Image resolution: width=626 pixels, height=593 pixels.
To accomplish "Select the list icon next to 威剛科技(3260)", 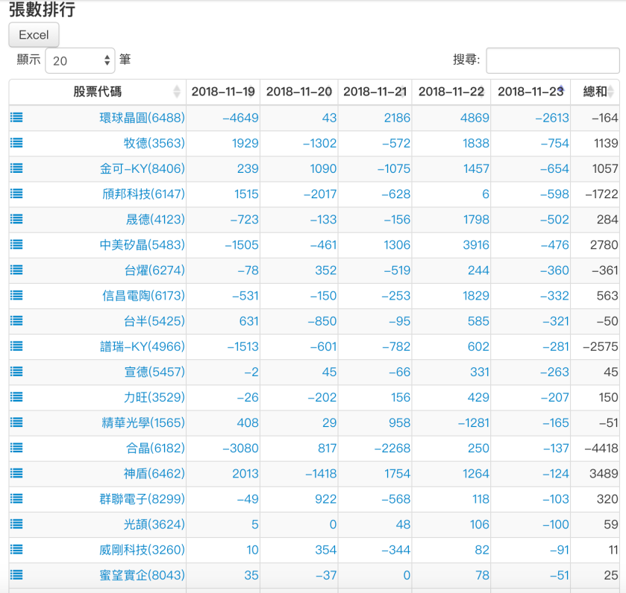I will tap(16, 550).
